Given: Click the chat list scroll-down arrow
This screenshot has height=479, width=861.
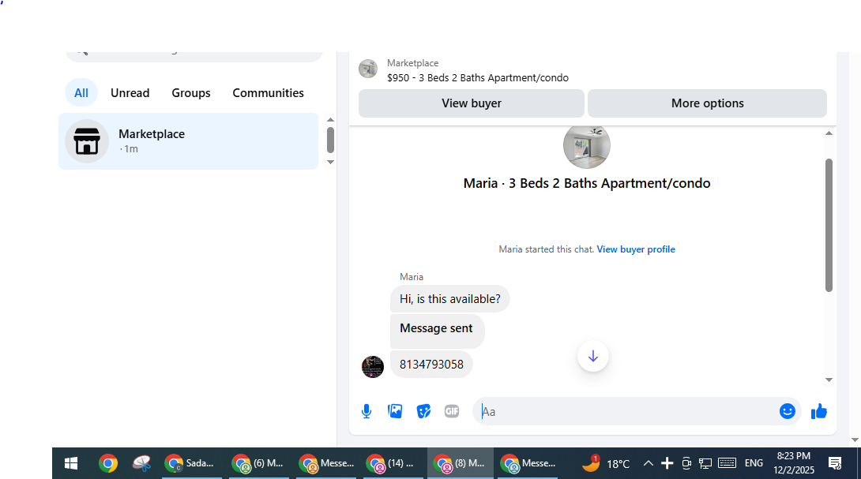Looking at the screenshot, I should [x=330, y=162].
